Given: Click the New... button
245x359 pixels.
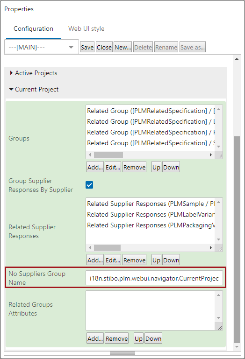Looking at the screenshot, I should [122, 47].
